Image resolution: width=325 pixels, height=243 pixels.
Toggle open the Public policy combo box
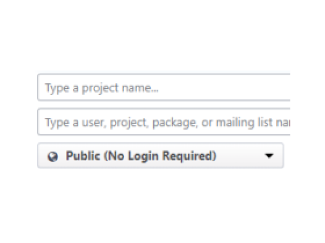pyautogui.click(x=161, y=155)
